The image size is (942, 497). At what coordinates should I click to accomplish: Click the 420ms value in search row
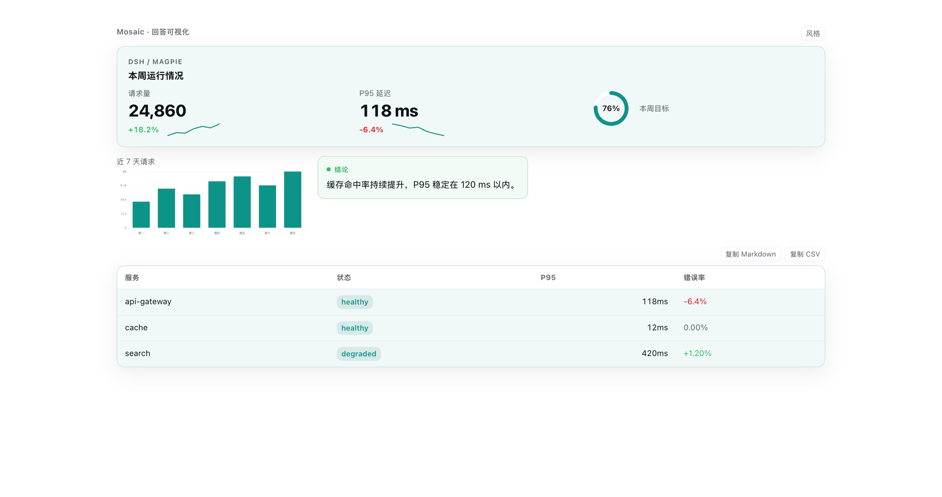[x=655, y=353]
